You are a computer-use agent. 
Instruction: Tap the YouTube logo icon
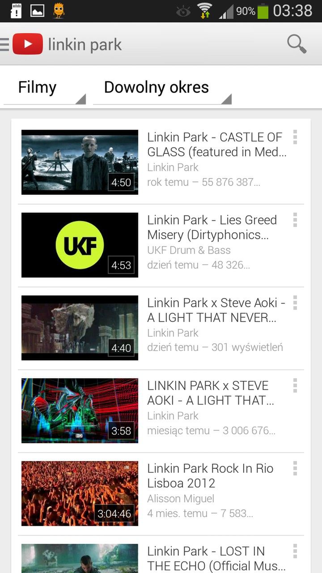point(28,44)
